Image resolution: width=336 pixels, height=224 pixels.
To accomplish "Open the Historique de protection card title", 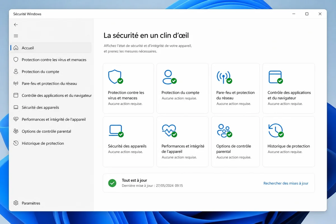I will pos(289,146).
